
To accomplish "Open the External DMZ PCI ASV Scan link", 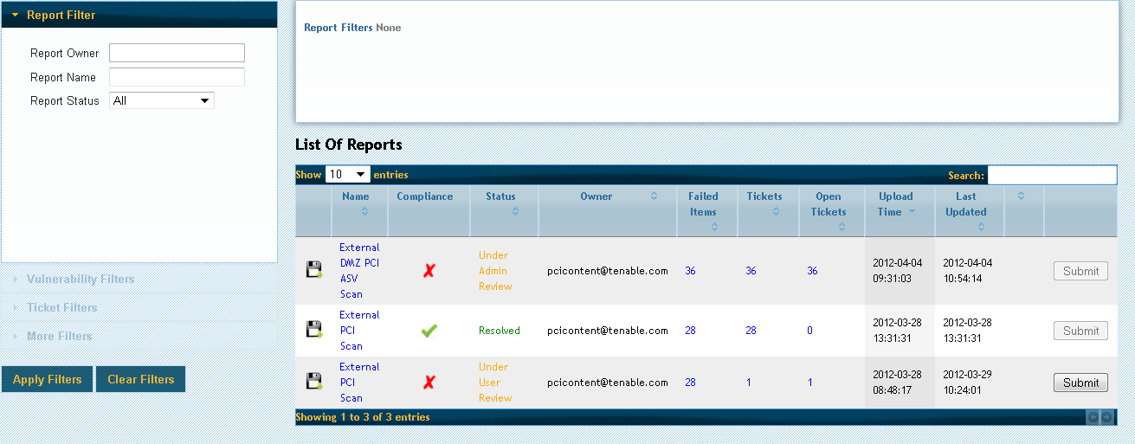I will (359, 271).
